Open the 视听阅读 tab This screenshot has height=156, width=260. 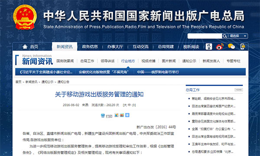(x=191, y=47)
